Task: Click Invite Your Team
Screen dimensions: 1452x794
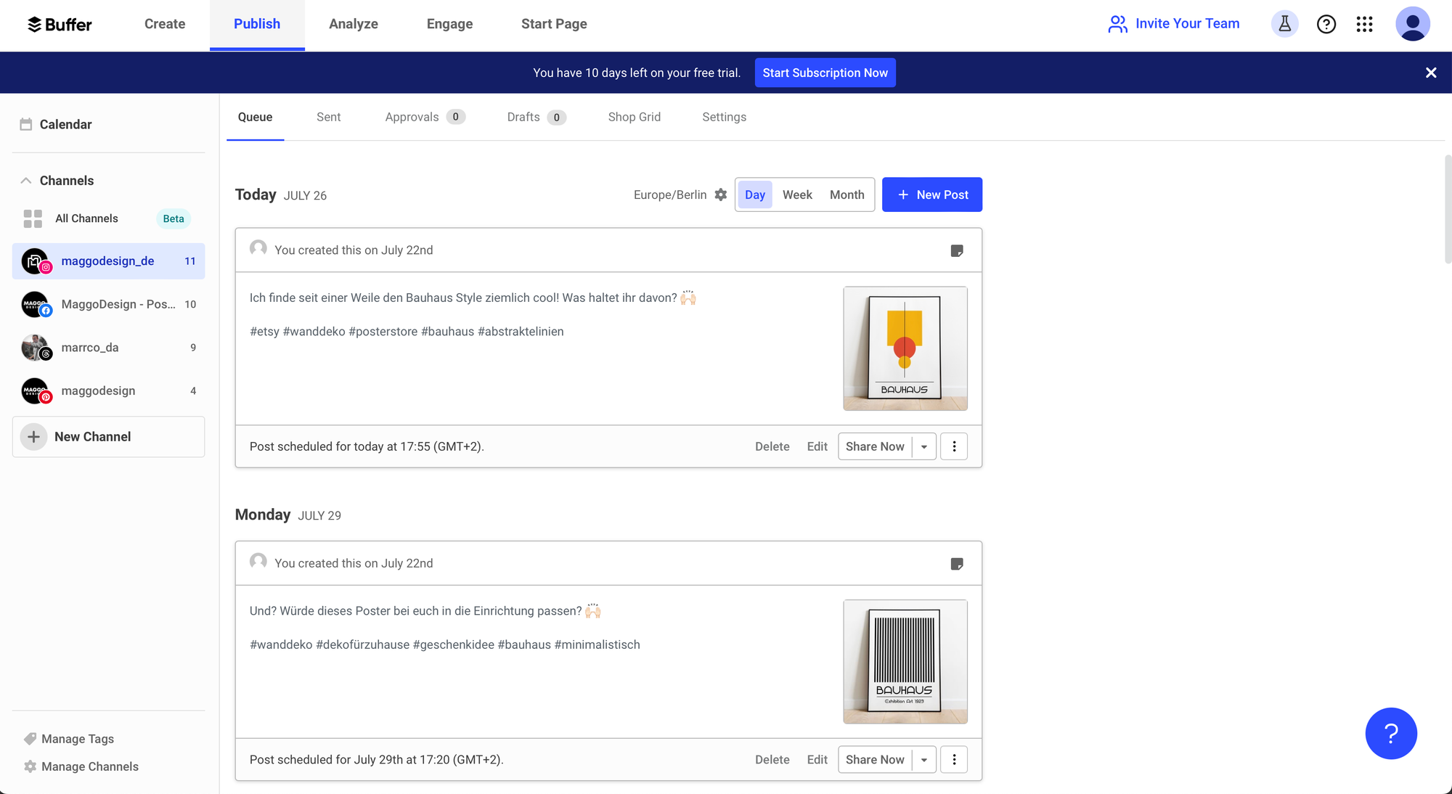Action: pyautogui.click(x=1173, y=24)
